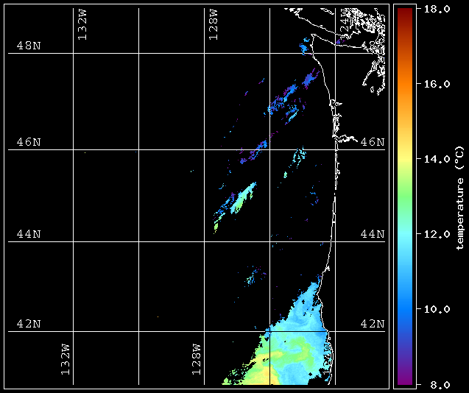469x393 pixels.
Task: Click the right 44N latitude label
Action: pyautogui.click(x=373, y=234)
